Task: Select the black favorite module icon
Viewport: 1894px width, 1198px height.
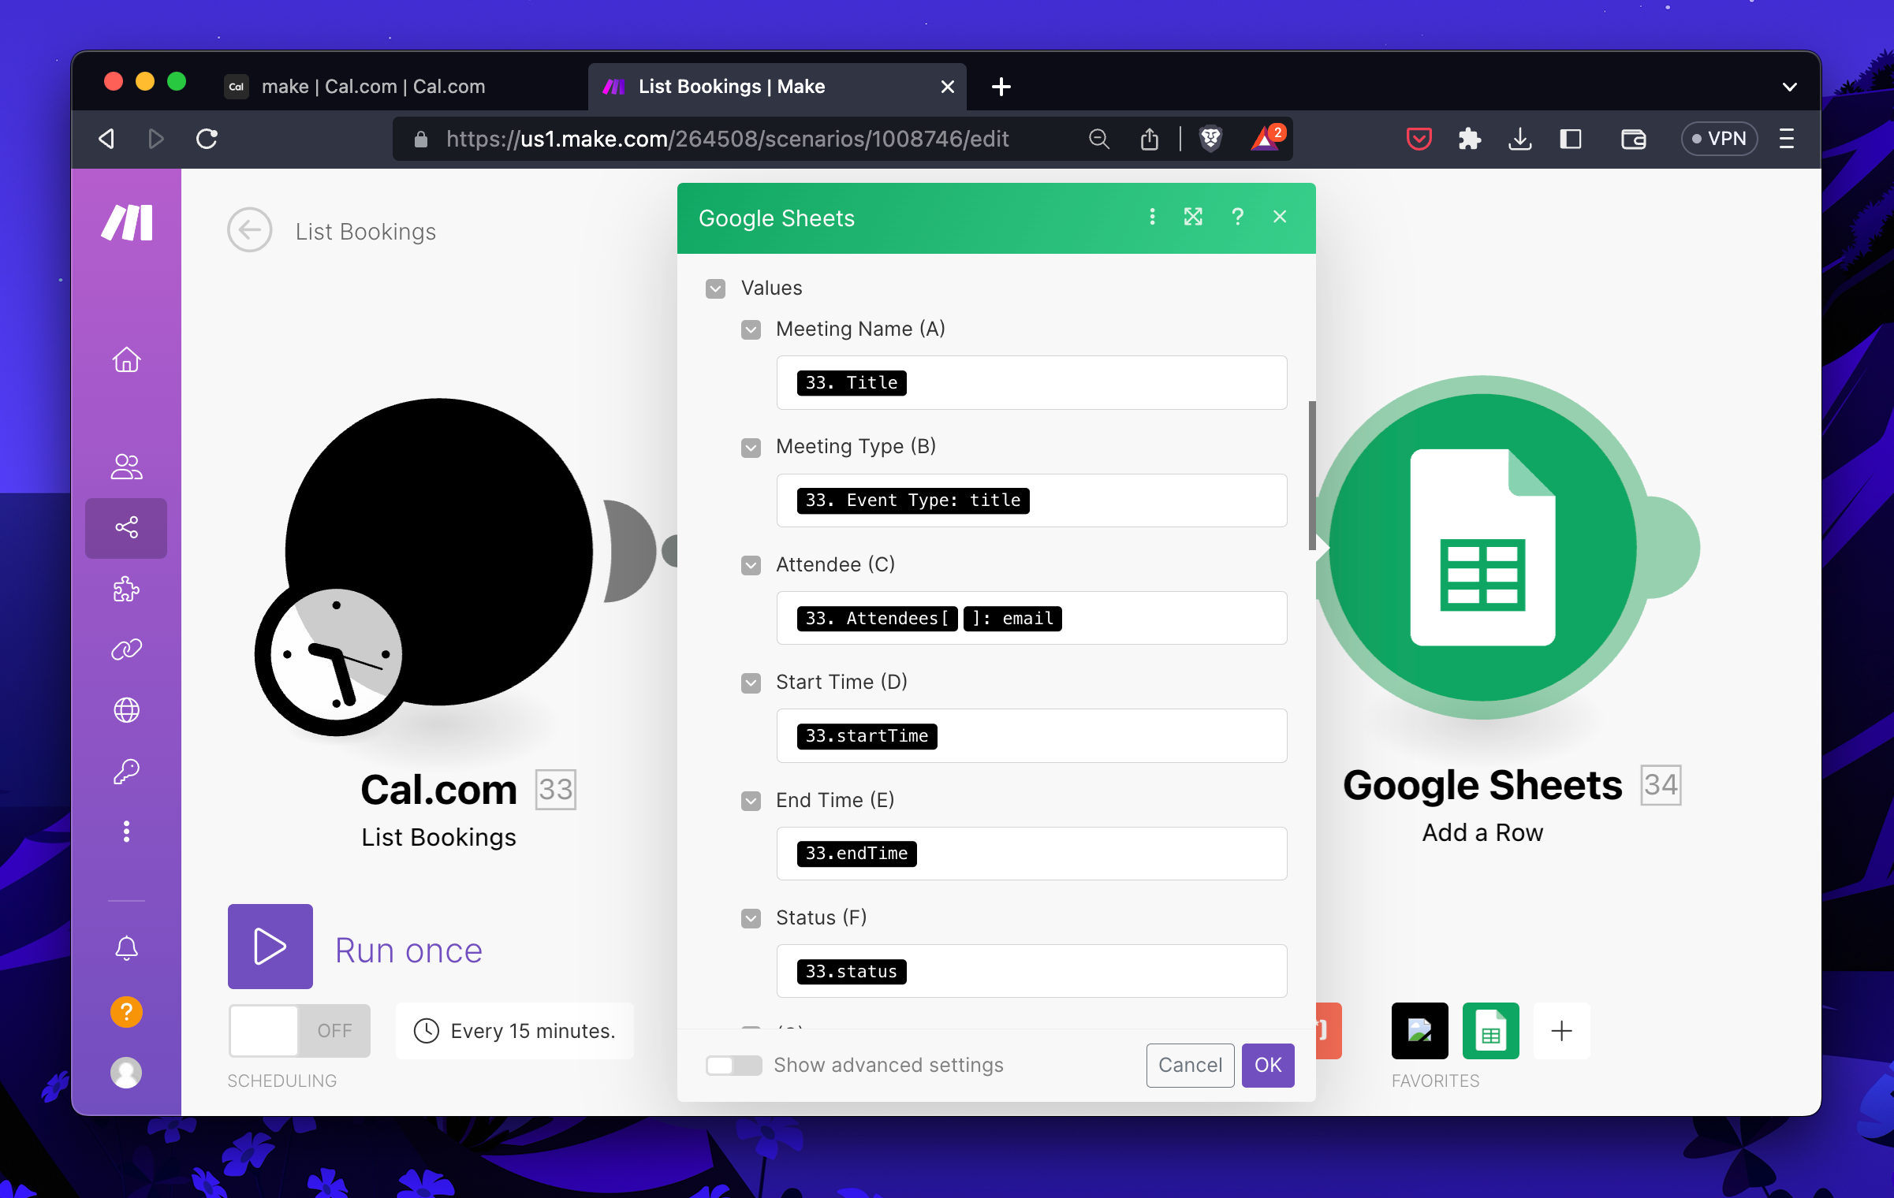Action: 1419,1031
